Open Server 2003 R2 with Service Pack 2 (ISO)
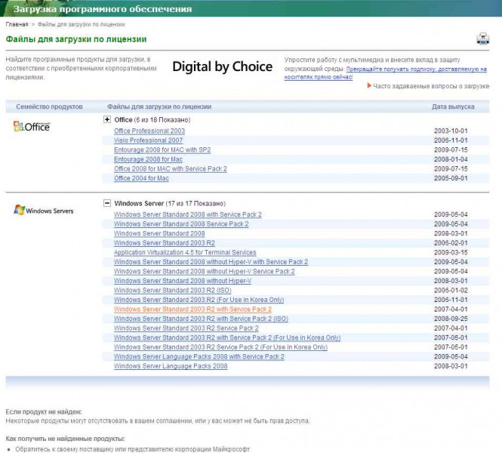This screenshot has width=502, height=453. 201,319
